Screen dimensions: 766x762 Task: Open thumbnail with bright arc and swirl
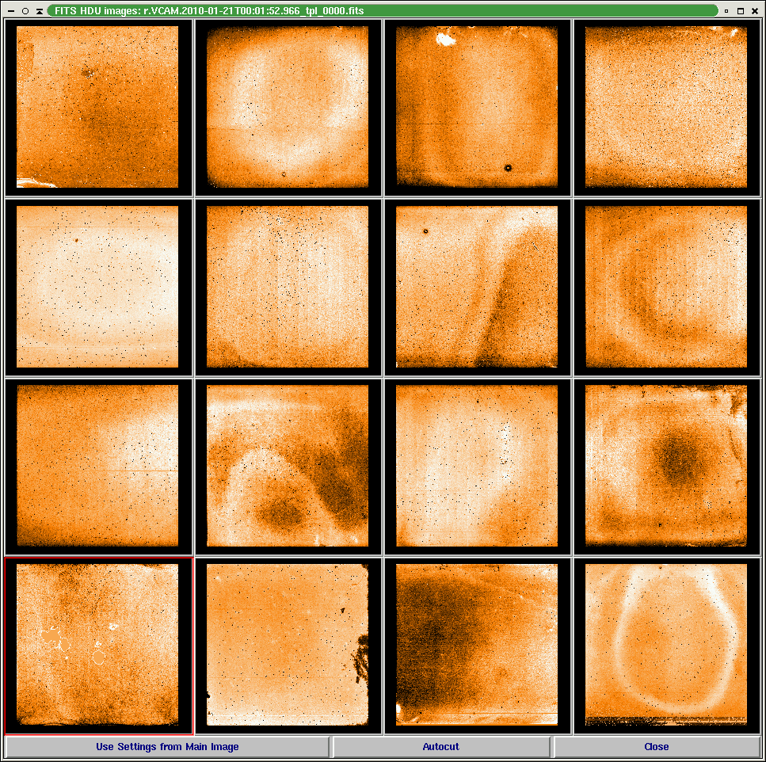[x=288, y=467]
